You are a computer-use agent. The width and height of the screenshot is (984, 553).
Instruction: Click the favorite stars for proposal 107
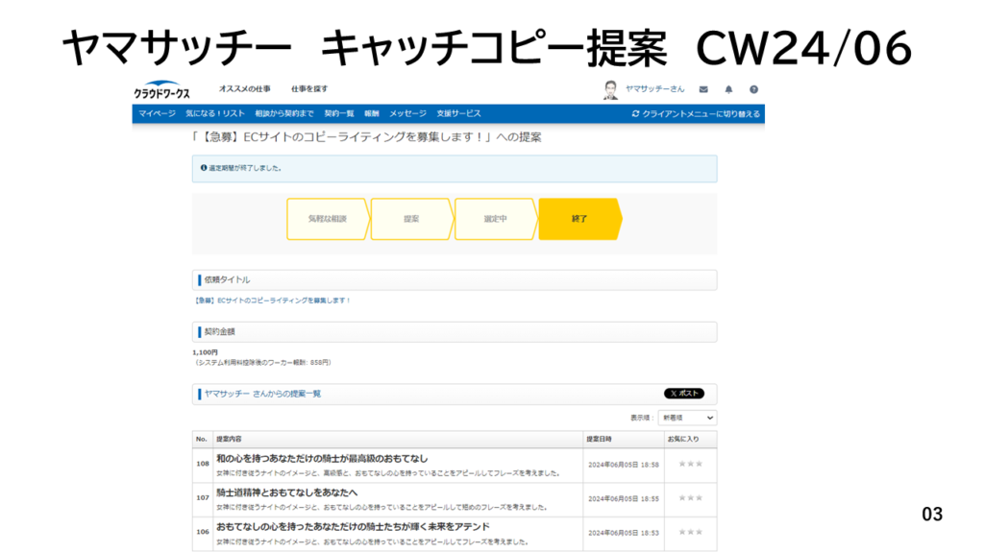tap(690, 498)
